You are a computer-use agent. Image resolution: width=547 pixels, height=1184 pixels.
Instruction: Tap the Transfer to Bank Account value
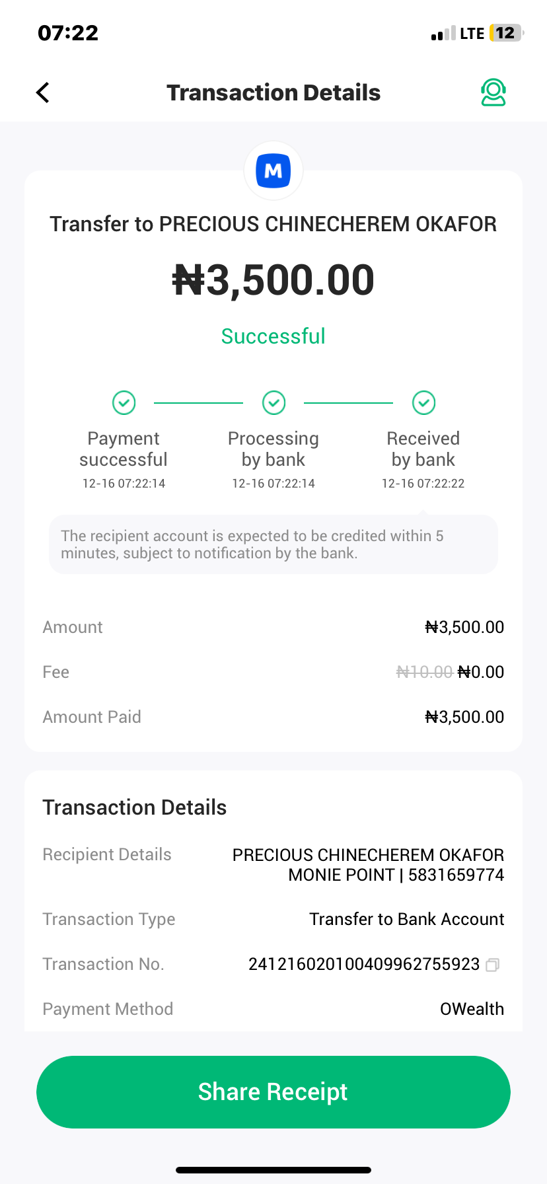click(406, 919)
